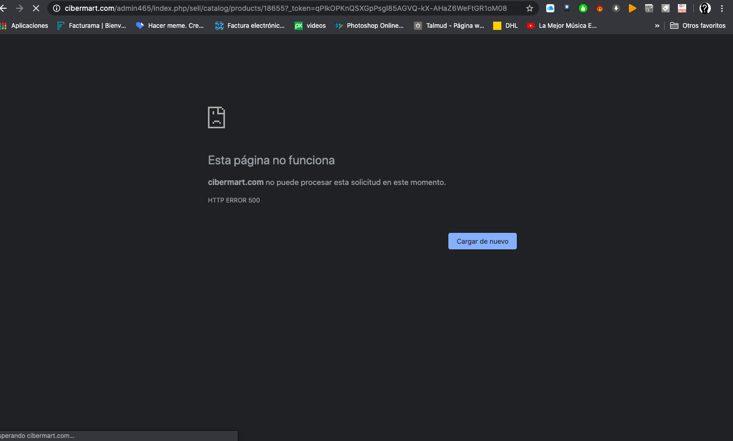Viewport: 733px width, 441px height.
Task: Open the Aplicaciones shortcut
Action: point(24,25)
